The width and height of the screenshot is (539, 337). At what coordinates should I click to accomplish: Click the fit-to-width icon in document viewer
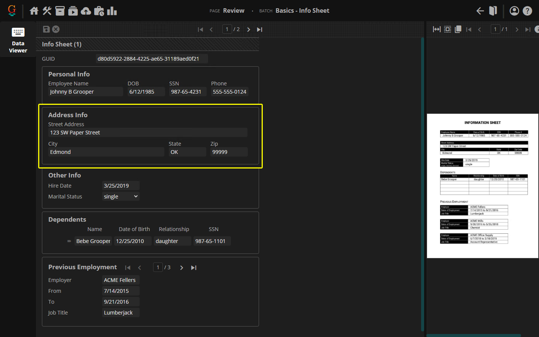[436, 29]
